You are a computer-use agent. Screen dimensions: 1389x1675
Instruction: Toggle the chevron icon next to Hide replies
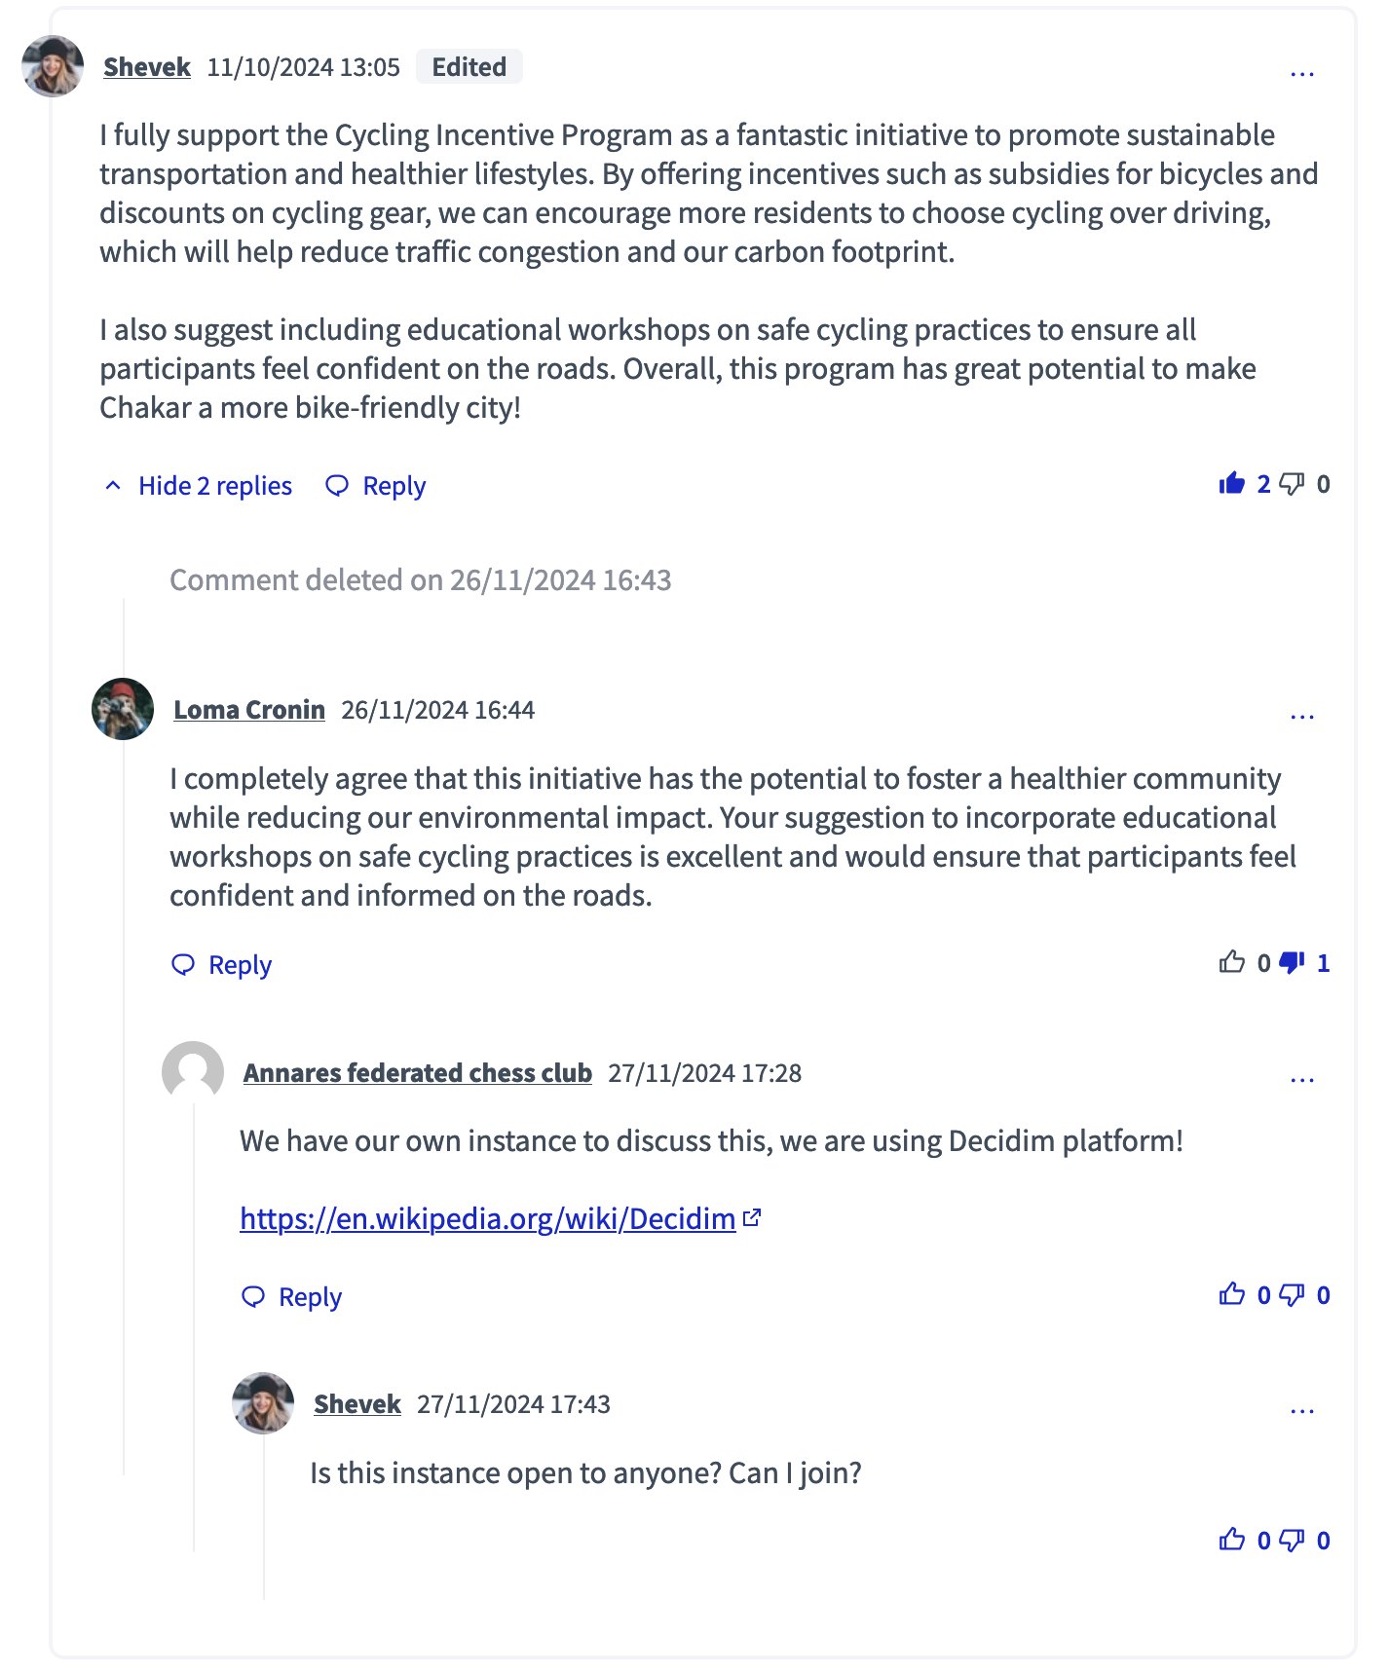(113, 484)
